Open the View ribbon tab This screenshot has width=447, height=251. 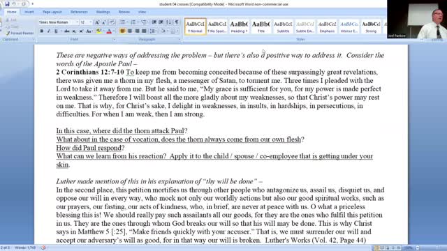(x=142, y=12)
